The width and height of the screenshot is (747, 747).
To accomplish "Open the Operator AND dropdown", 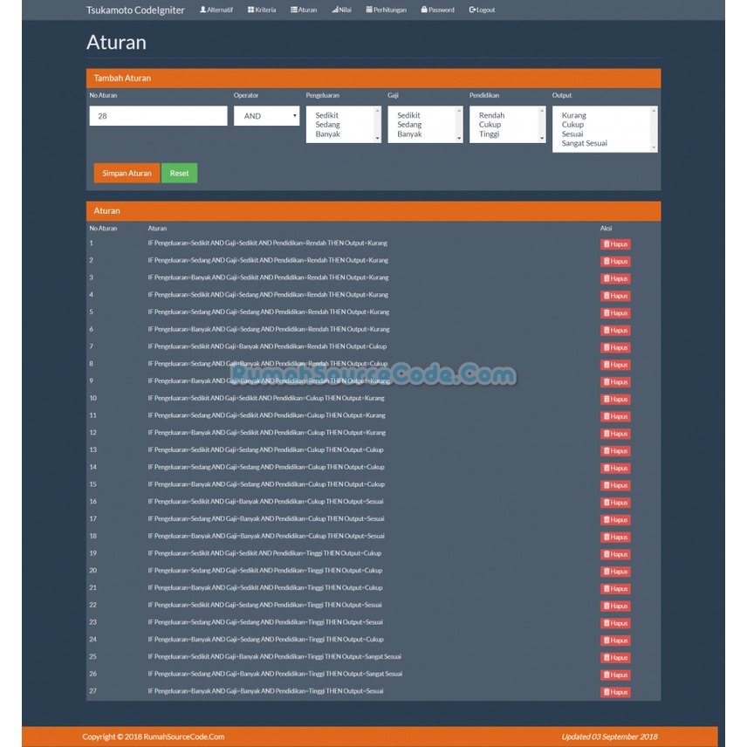I will [x=266, y=116].
